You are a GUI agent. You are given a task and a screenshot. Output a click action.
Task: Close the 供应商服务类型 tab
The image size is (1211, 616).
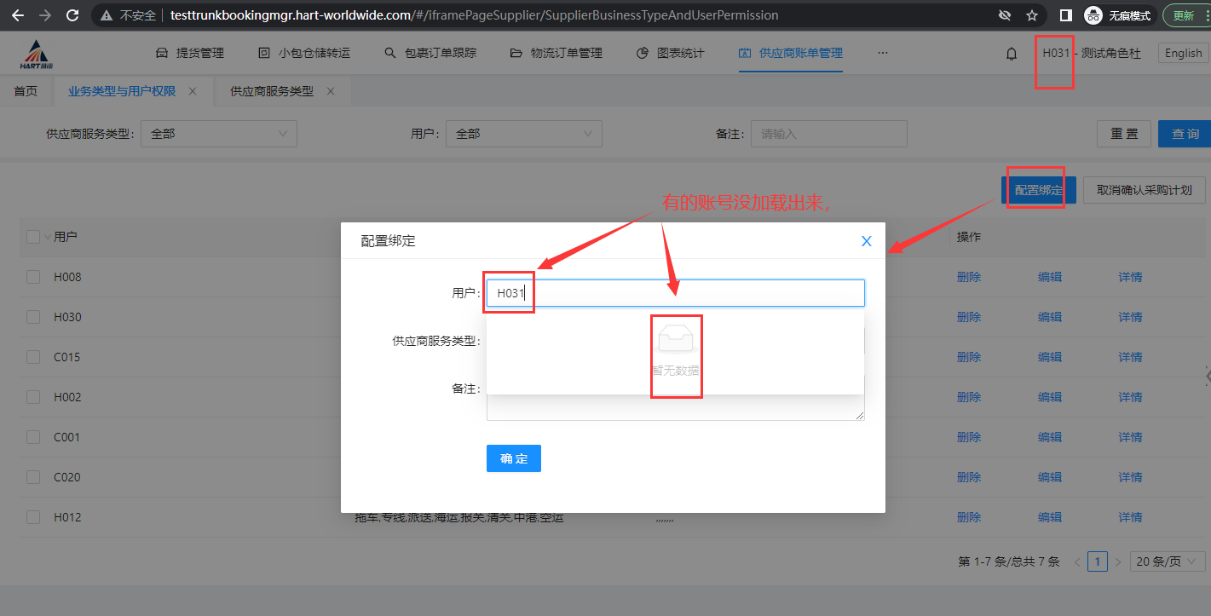pyautogui.click(x=331, y=91)
